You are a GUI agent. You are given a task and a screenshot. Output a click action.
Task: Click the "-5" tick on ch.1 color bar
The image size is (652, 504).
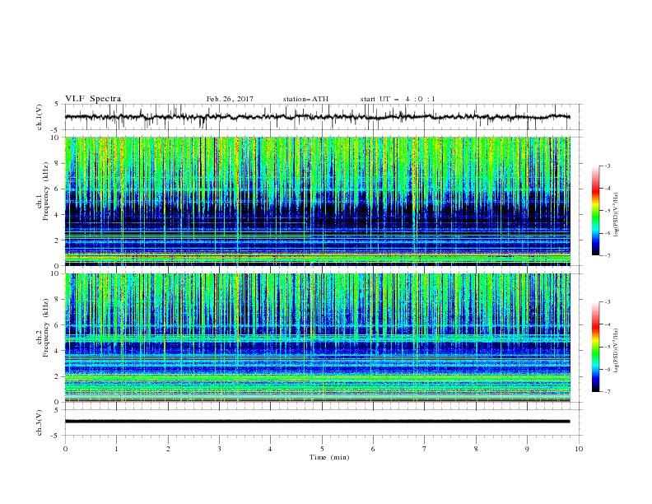[607, 211]
